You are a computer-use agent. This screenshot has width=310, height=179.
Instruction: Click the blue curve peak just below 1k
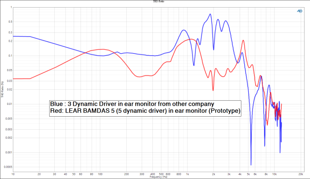(184, 30)
